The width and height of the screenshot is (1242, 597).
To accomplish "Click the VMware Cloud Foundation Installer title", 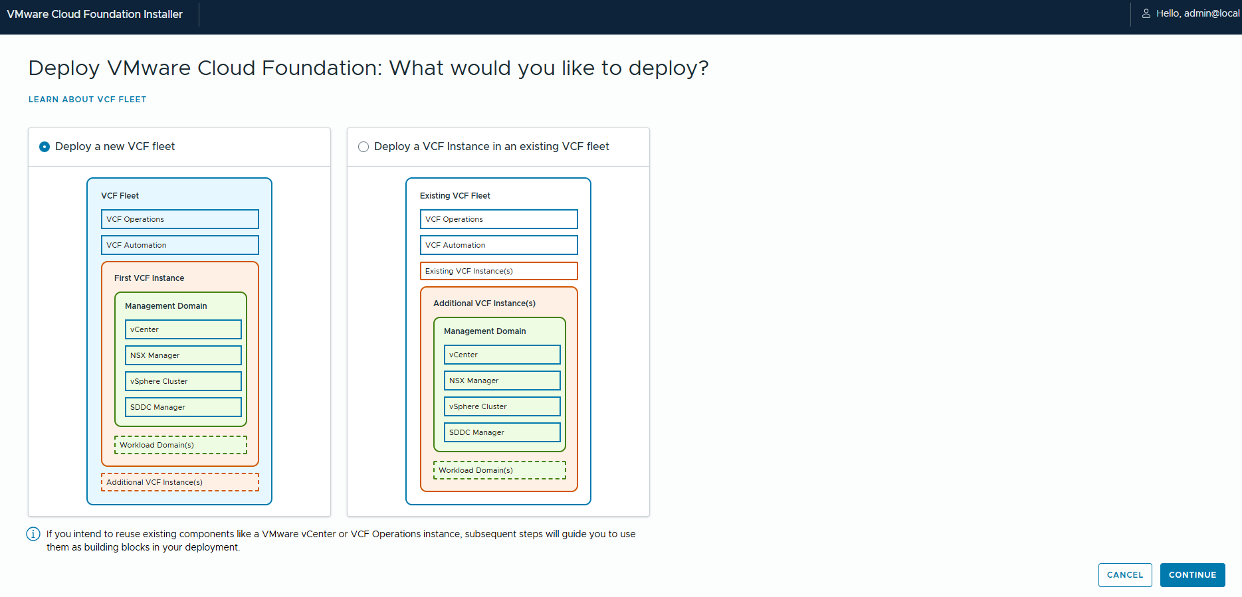I will (94, 14).
